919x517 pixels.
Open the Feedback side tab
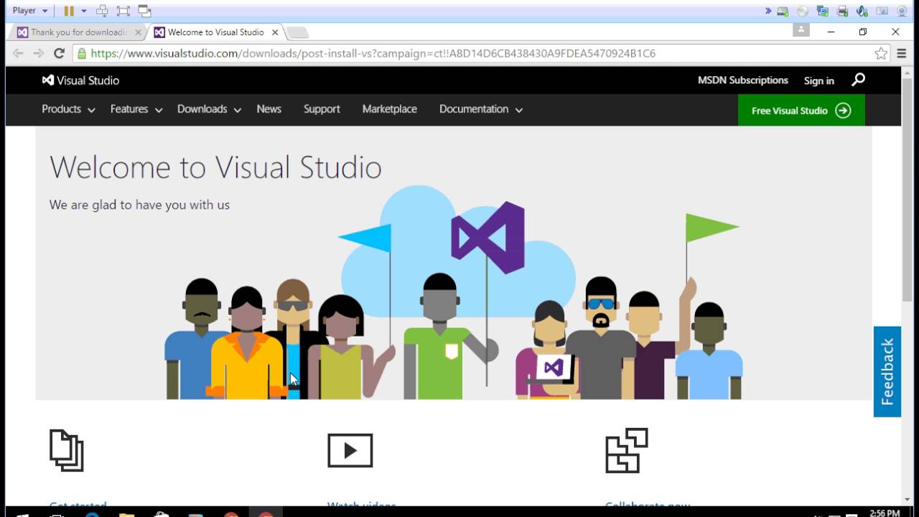(887, 372)
